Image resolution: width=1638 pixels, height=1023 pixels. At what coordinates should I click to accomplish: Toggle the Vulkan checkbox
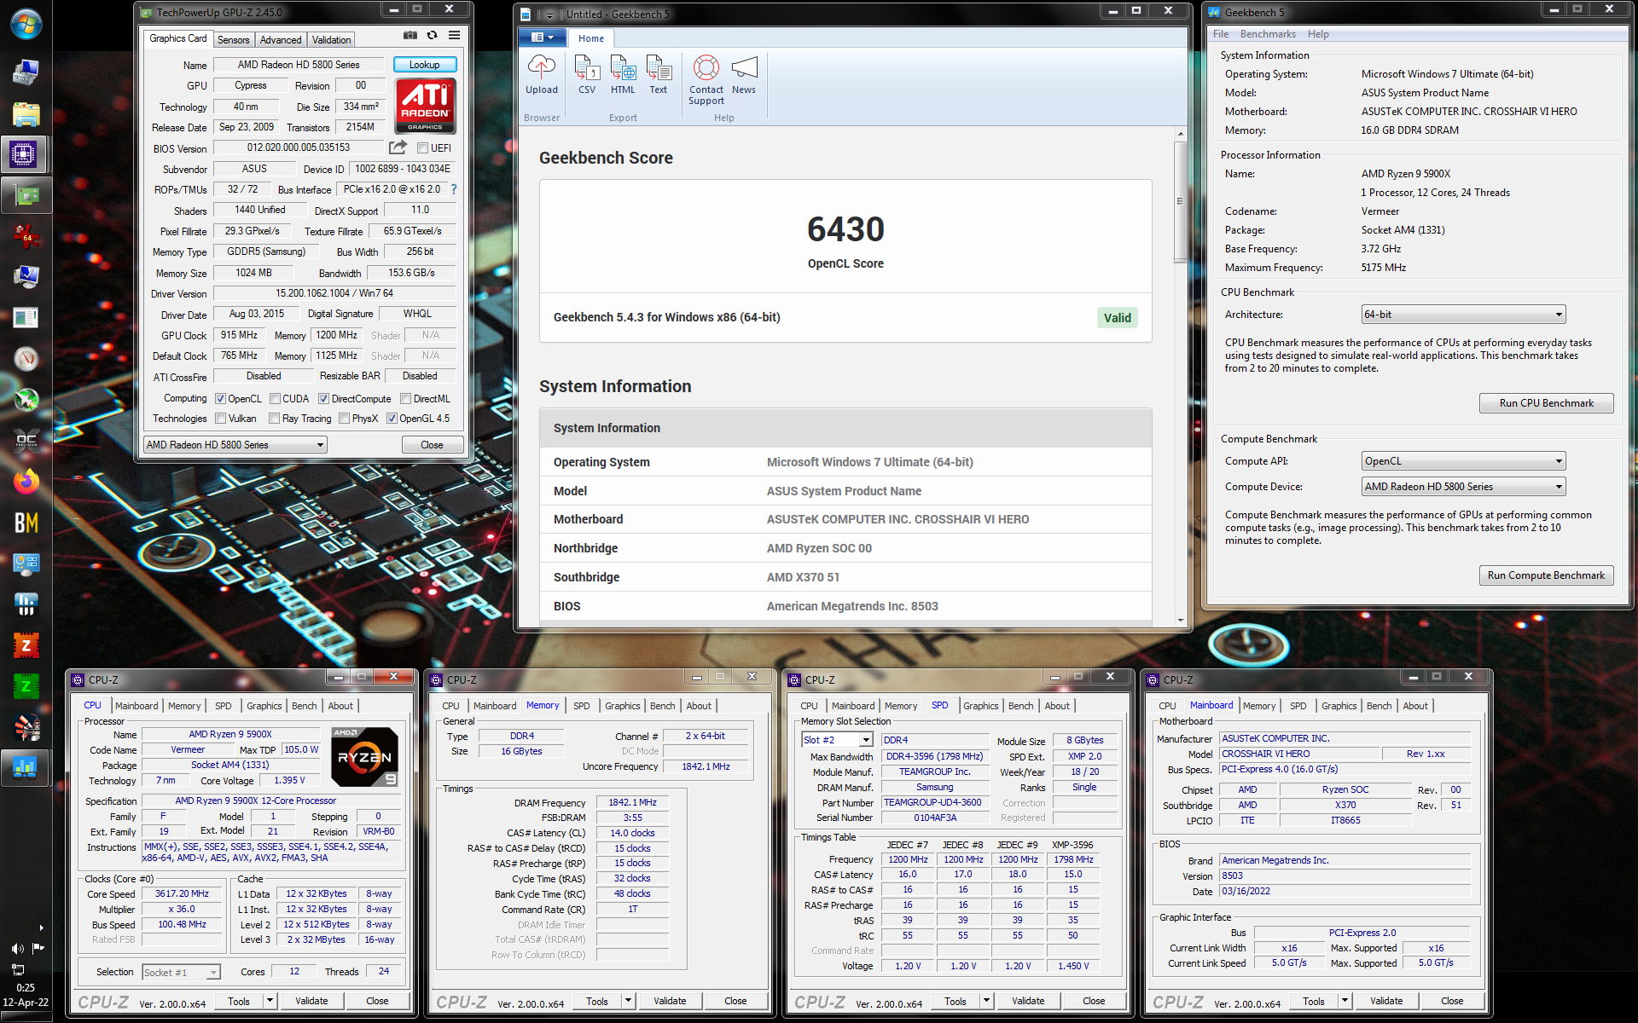click(x=220, y=419)
